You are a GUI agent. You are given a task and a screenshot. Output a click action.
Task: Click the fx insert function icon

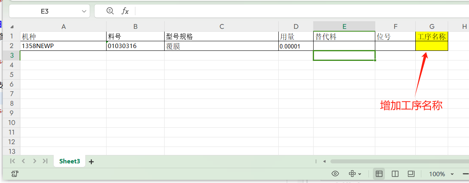pyautogui.click(x=125, y=11)
